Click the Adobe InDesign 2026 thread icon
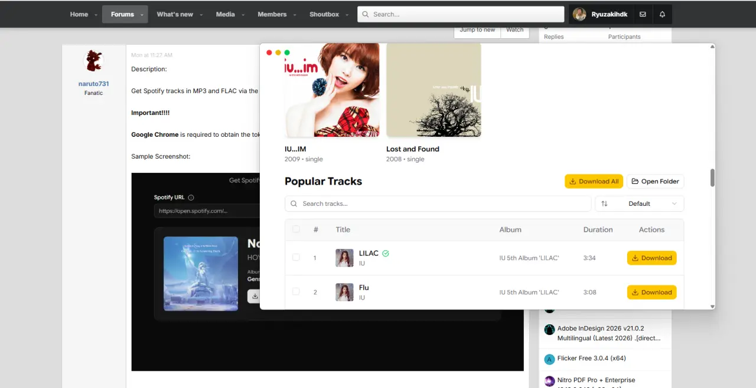 549,329
